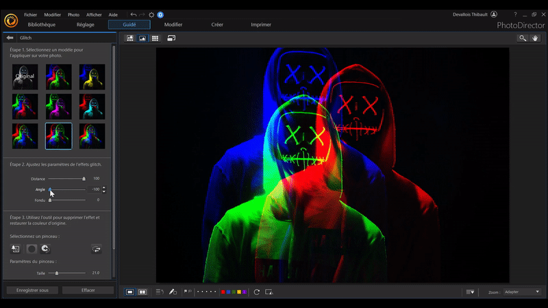The height and width of the screenshot is (308, 548).
Task: Switch to grid browser view
Action: (x=155, y=38)
